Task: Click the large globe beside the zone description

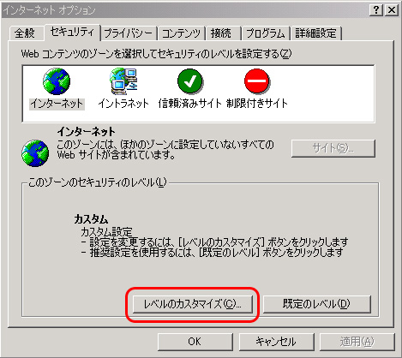Action: pyautogui.click(x=35, y=153)
